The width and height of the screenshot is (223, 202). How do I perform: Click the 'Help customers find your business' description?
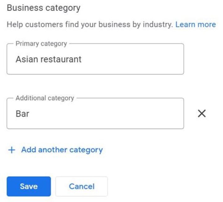coord(90,25)
